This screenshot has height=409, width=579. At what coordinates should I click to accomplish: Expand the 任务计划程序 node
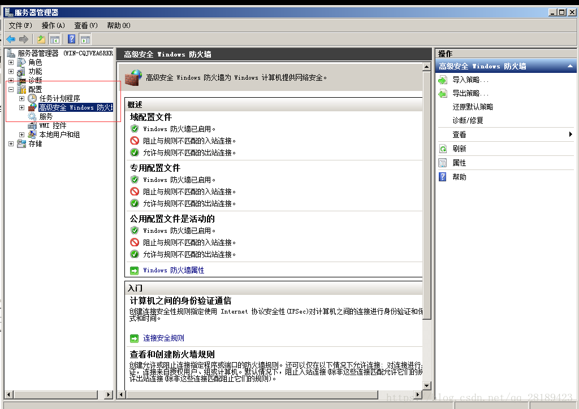point(22,98)
